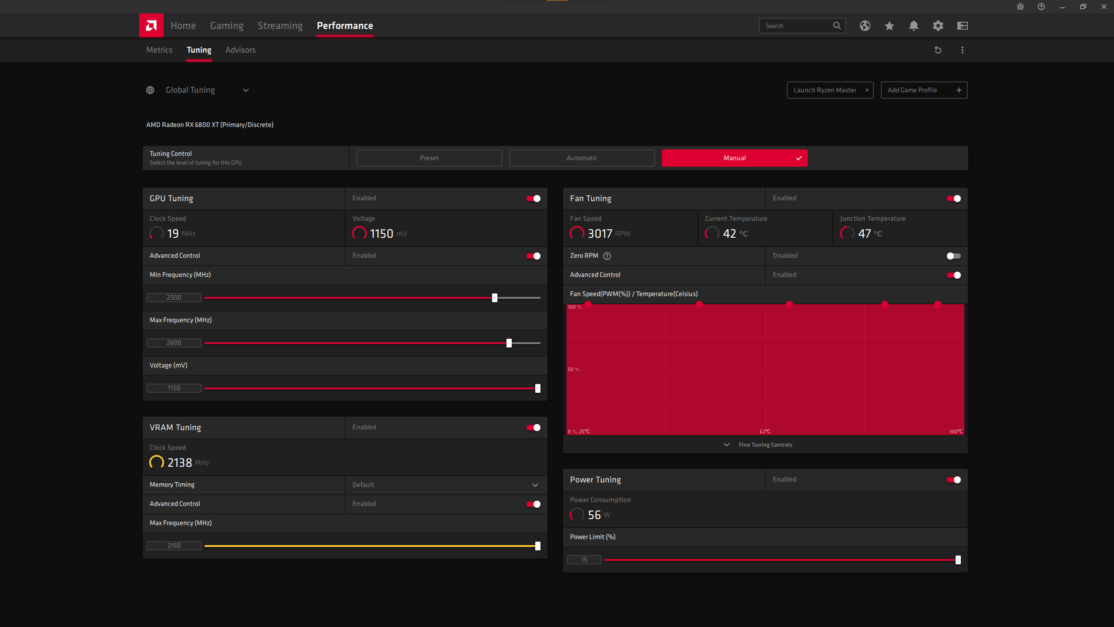Image resolution: width=1114 pixels, height=627 pixels.
Task: Click the GPU Max Frequency slider handle
Action: [x=509, y=343]
